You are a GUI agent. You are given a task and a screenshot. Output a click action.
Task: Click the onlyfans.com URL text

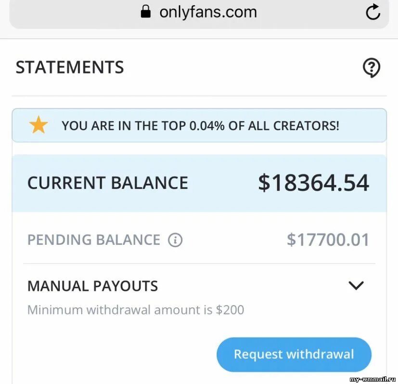coord(208,12)
